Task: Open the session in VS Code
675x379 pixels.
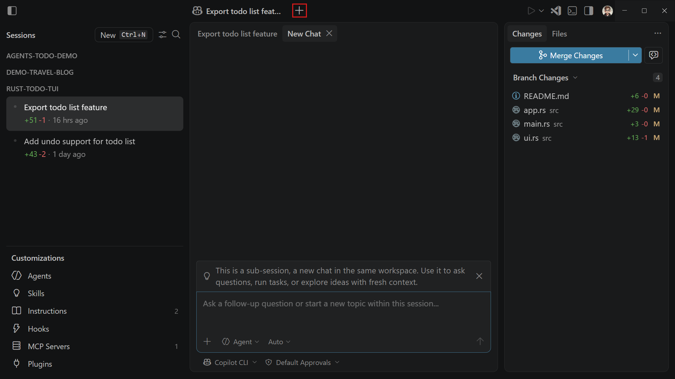Action: (556, 11)
